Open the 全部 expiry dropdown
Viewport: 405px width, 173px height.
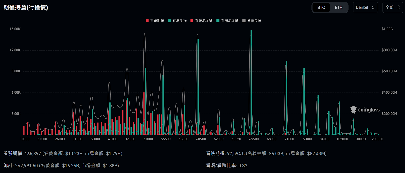click(393, 7)
